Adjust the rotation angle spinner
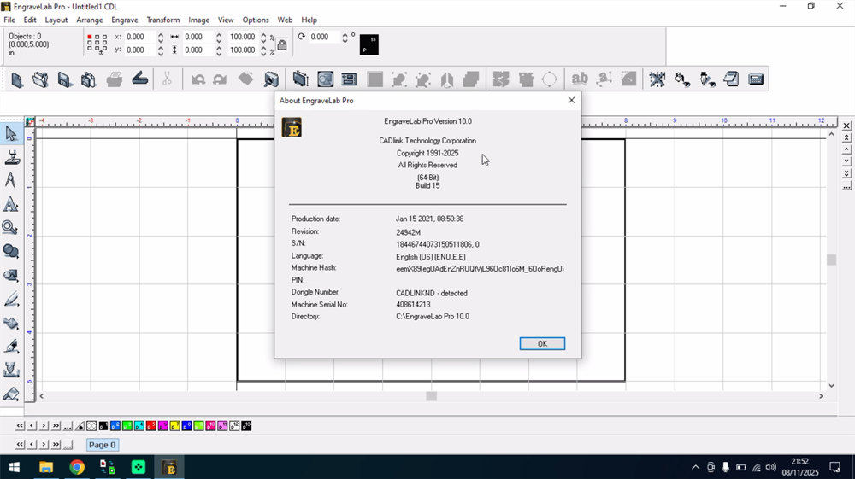This screenshot has height=479, width=855. [345, 37]
